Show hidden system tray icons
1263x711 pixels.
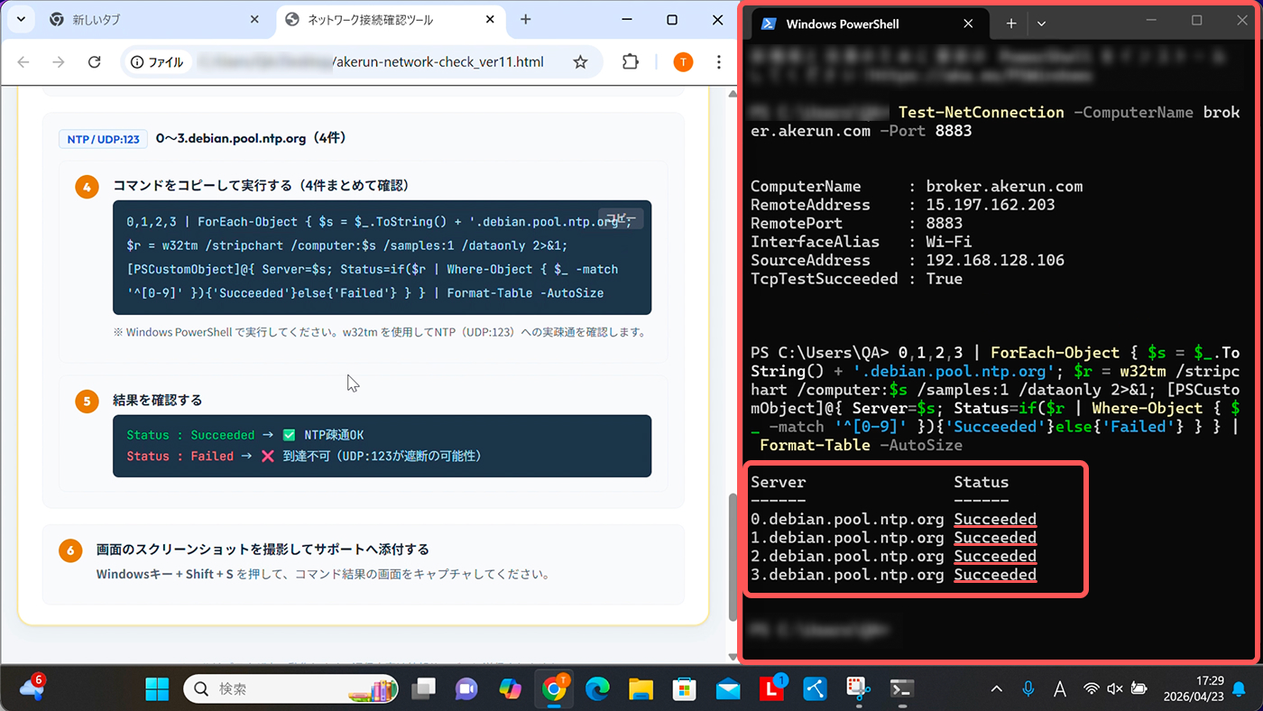996,689
